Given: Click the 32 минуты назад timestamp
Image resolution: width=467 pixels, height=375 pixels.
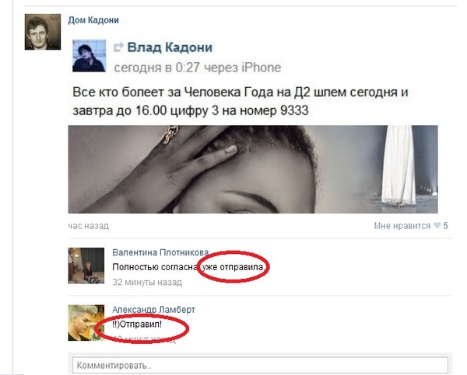Looking at the screenshot, I should click(147, 282).
